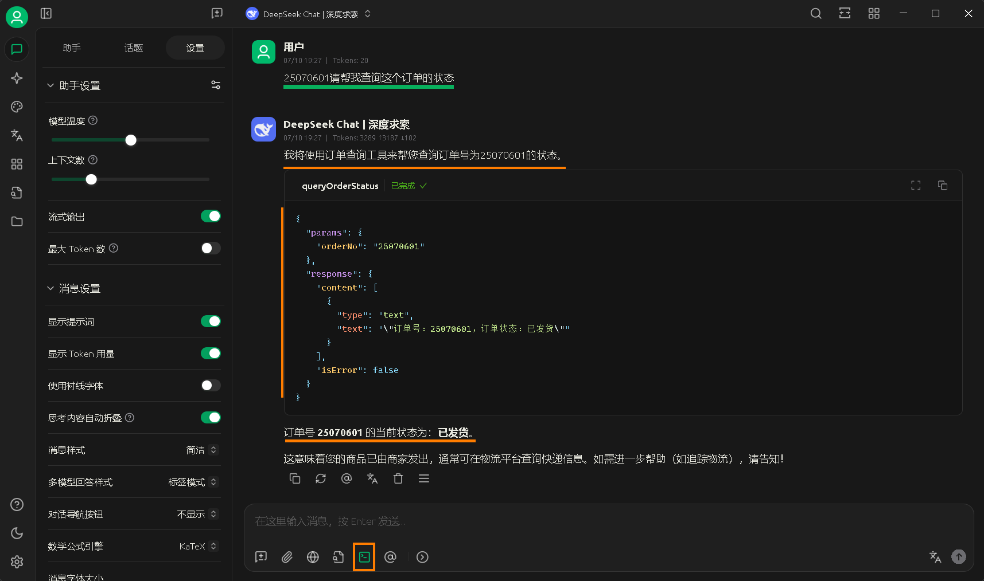This screenshot has width=984, height=581.
Task: Open app Settings gear in sidebar
Action: (17, 562)
